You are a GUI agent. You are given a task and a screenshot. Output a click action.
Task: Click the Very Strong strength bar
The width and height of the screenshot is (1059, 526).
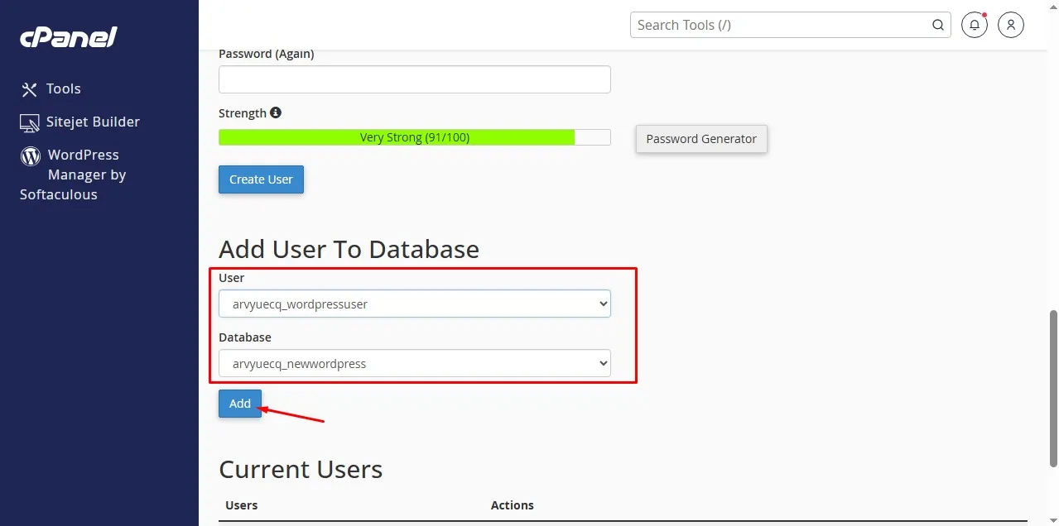pyautogui.click(x=397, y=136)
